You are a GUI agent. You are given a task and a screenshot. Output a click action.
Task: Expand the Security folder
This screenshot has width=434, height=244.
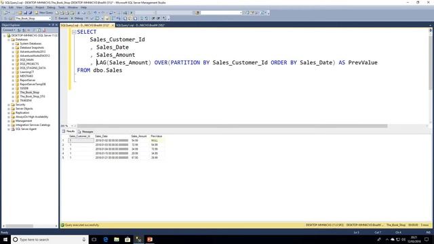(x=9, y=104)
